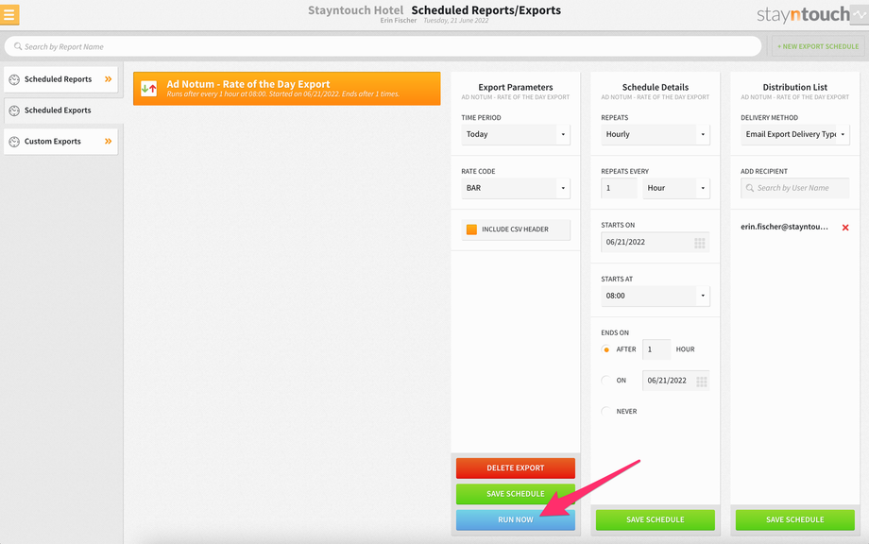Click the stayntouch logo
Viewport: 869px width, 544px height.
pos(803,14)
